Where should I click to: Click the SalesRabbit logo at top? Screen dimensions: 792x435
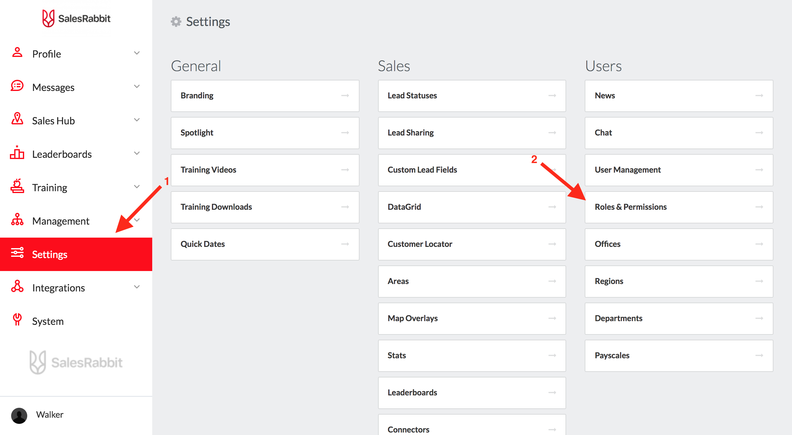click(x=76, y=18)
